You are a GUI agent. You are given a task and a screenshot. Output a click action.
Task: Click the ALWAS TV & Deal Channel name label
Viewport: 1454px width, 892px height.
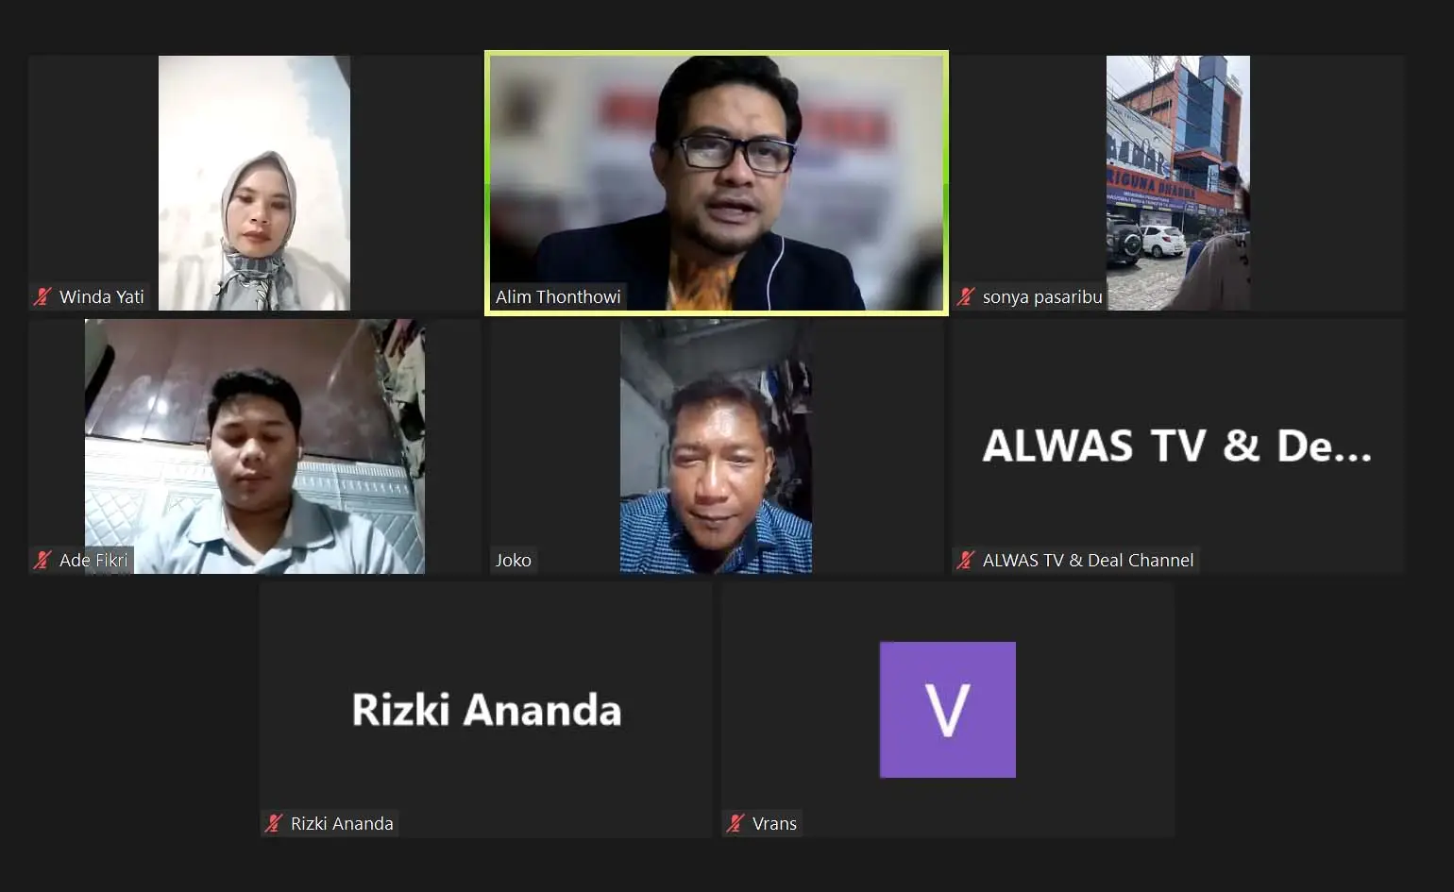tap(1088, 560)
